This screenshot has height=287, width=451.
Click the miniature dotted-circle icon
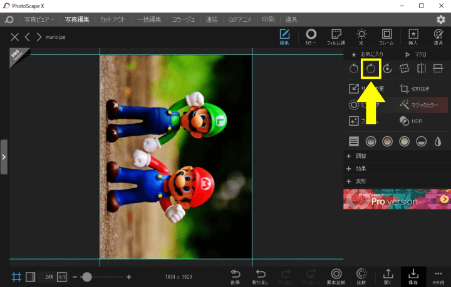point(354,105)
